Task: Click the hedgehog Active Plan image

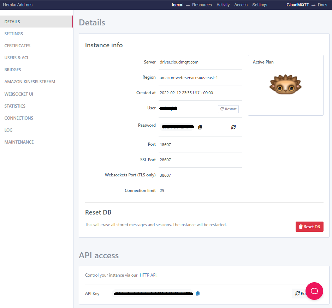Action: [x=285, y=84]
